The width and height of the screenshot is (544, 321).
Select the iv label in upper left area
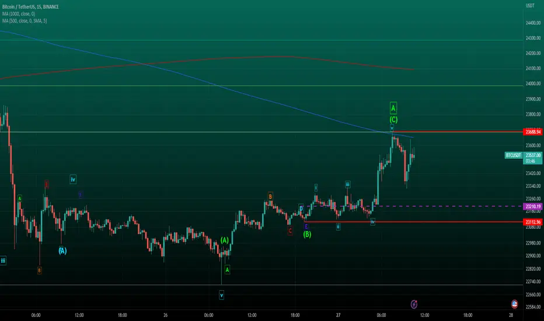[x=73, y=179]
